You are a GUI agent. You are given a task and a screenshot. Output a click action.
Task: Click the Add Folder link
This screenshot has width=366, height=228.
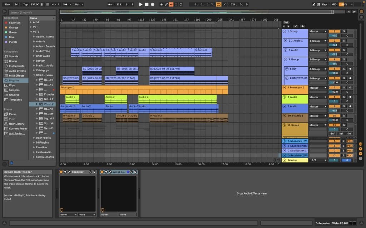click(x=17, y=133)
